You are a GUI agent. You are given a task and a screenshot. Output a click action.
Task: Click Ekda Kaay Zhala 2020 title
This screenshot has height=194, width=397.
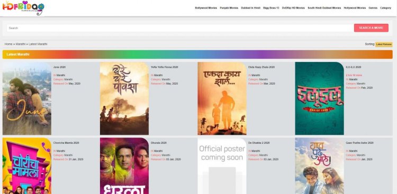[261, 67]
